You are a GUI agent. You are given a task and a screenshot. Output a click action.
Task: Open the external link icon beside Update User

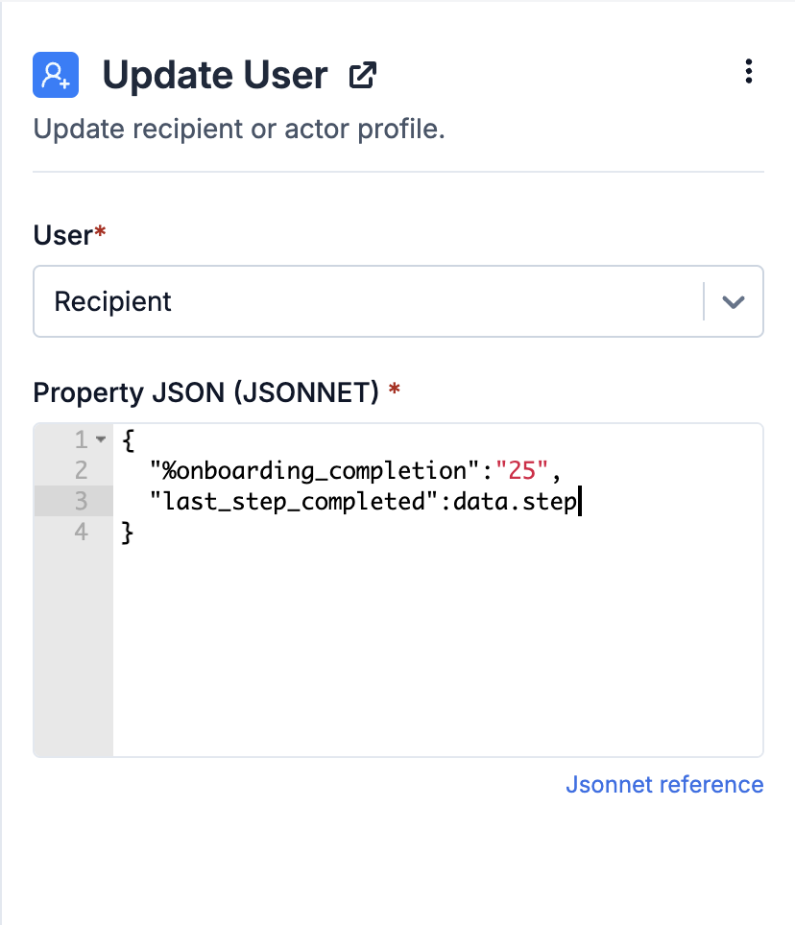[x=362, y=75]
